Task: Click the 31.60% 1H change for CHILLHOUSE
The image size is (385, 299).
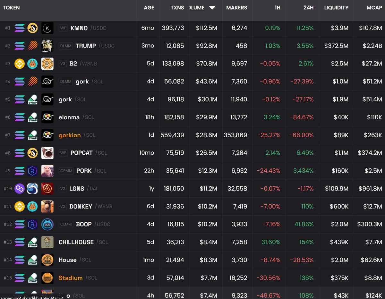Action: point(270,242)
